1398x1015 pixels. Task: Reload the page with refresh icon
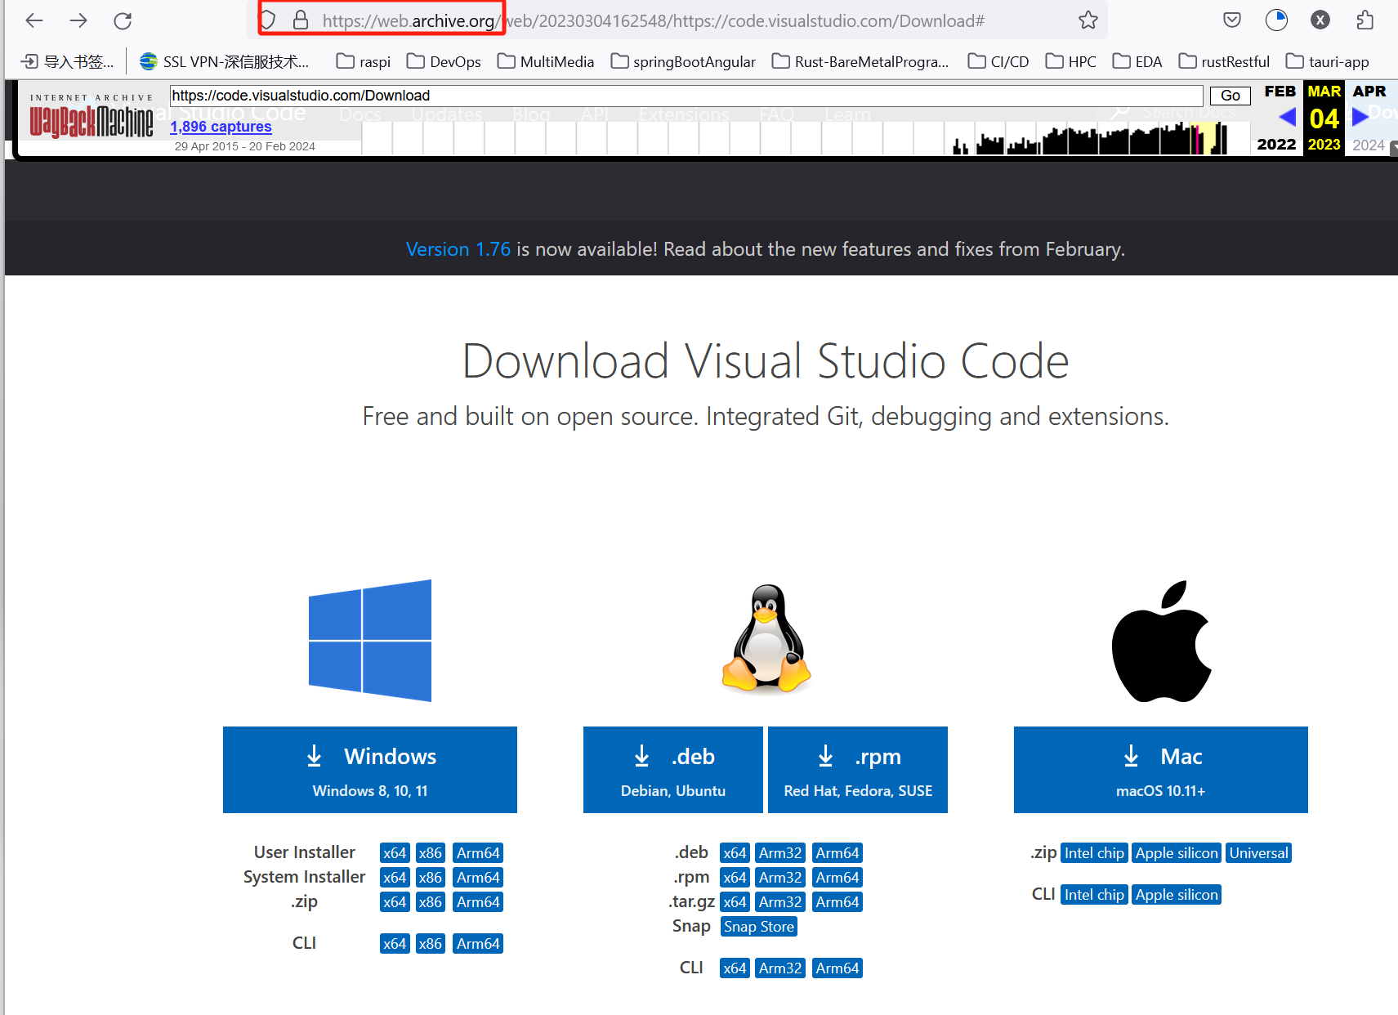click(x=123, y=20)
